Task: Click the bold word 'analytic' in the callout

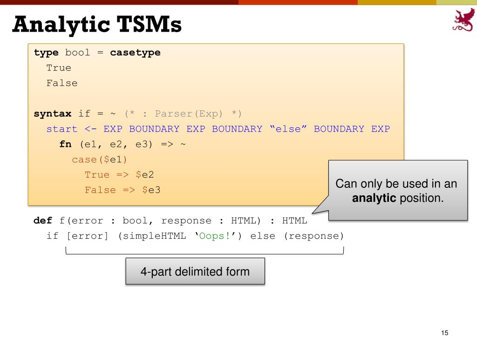Action: [374, 198]
